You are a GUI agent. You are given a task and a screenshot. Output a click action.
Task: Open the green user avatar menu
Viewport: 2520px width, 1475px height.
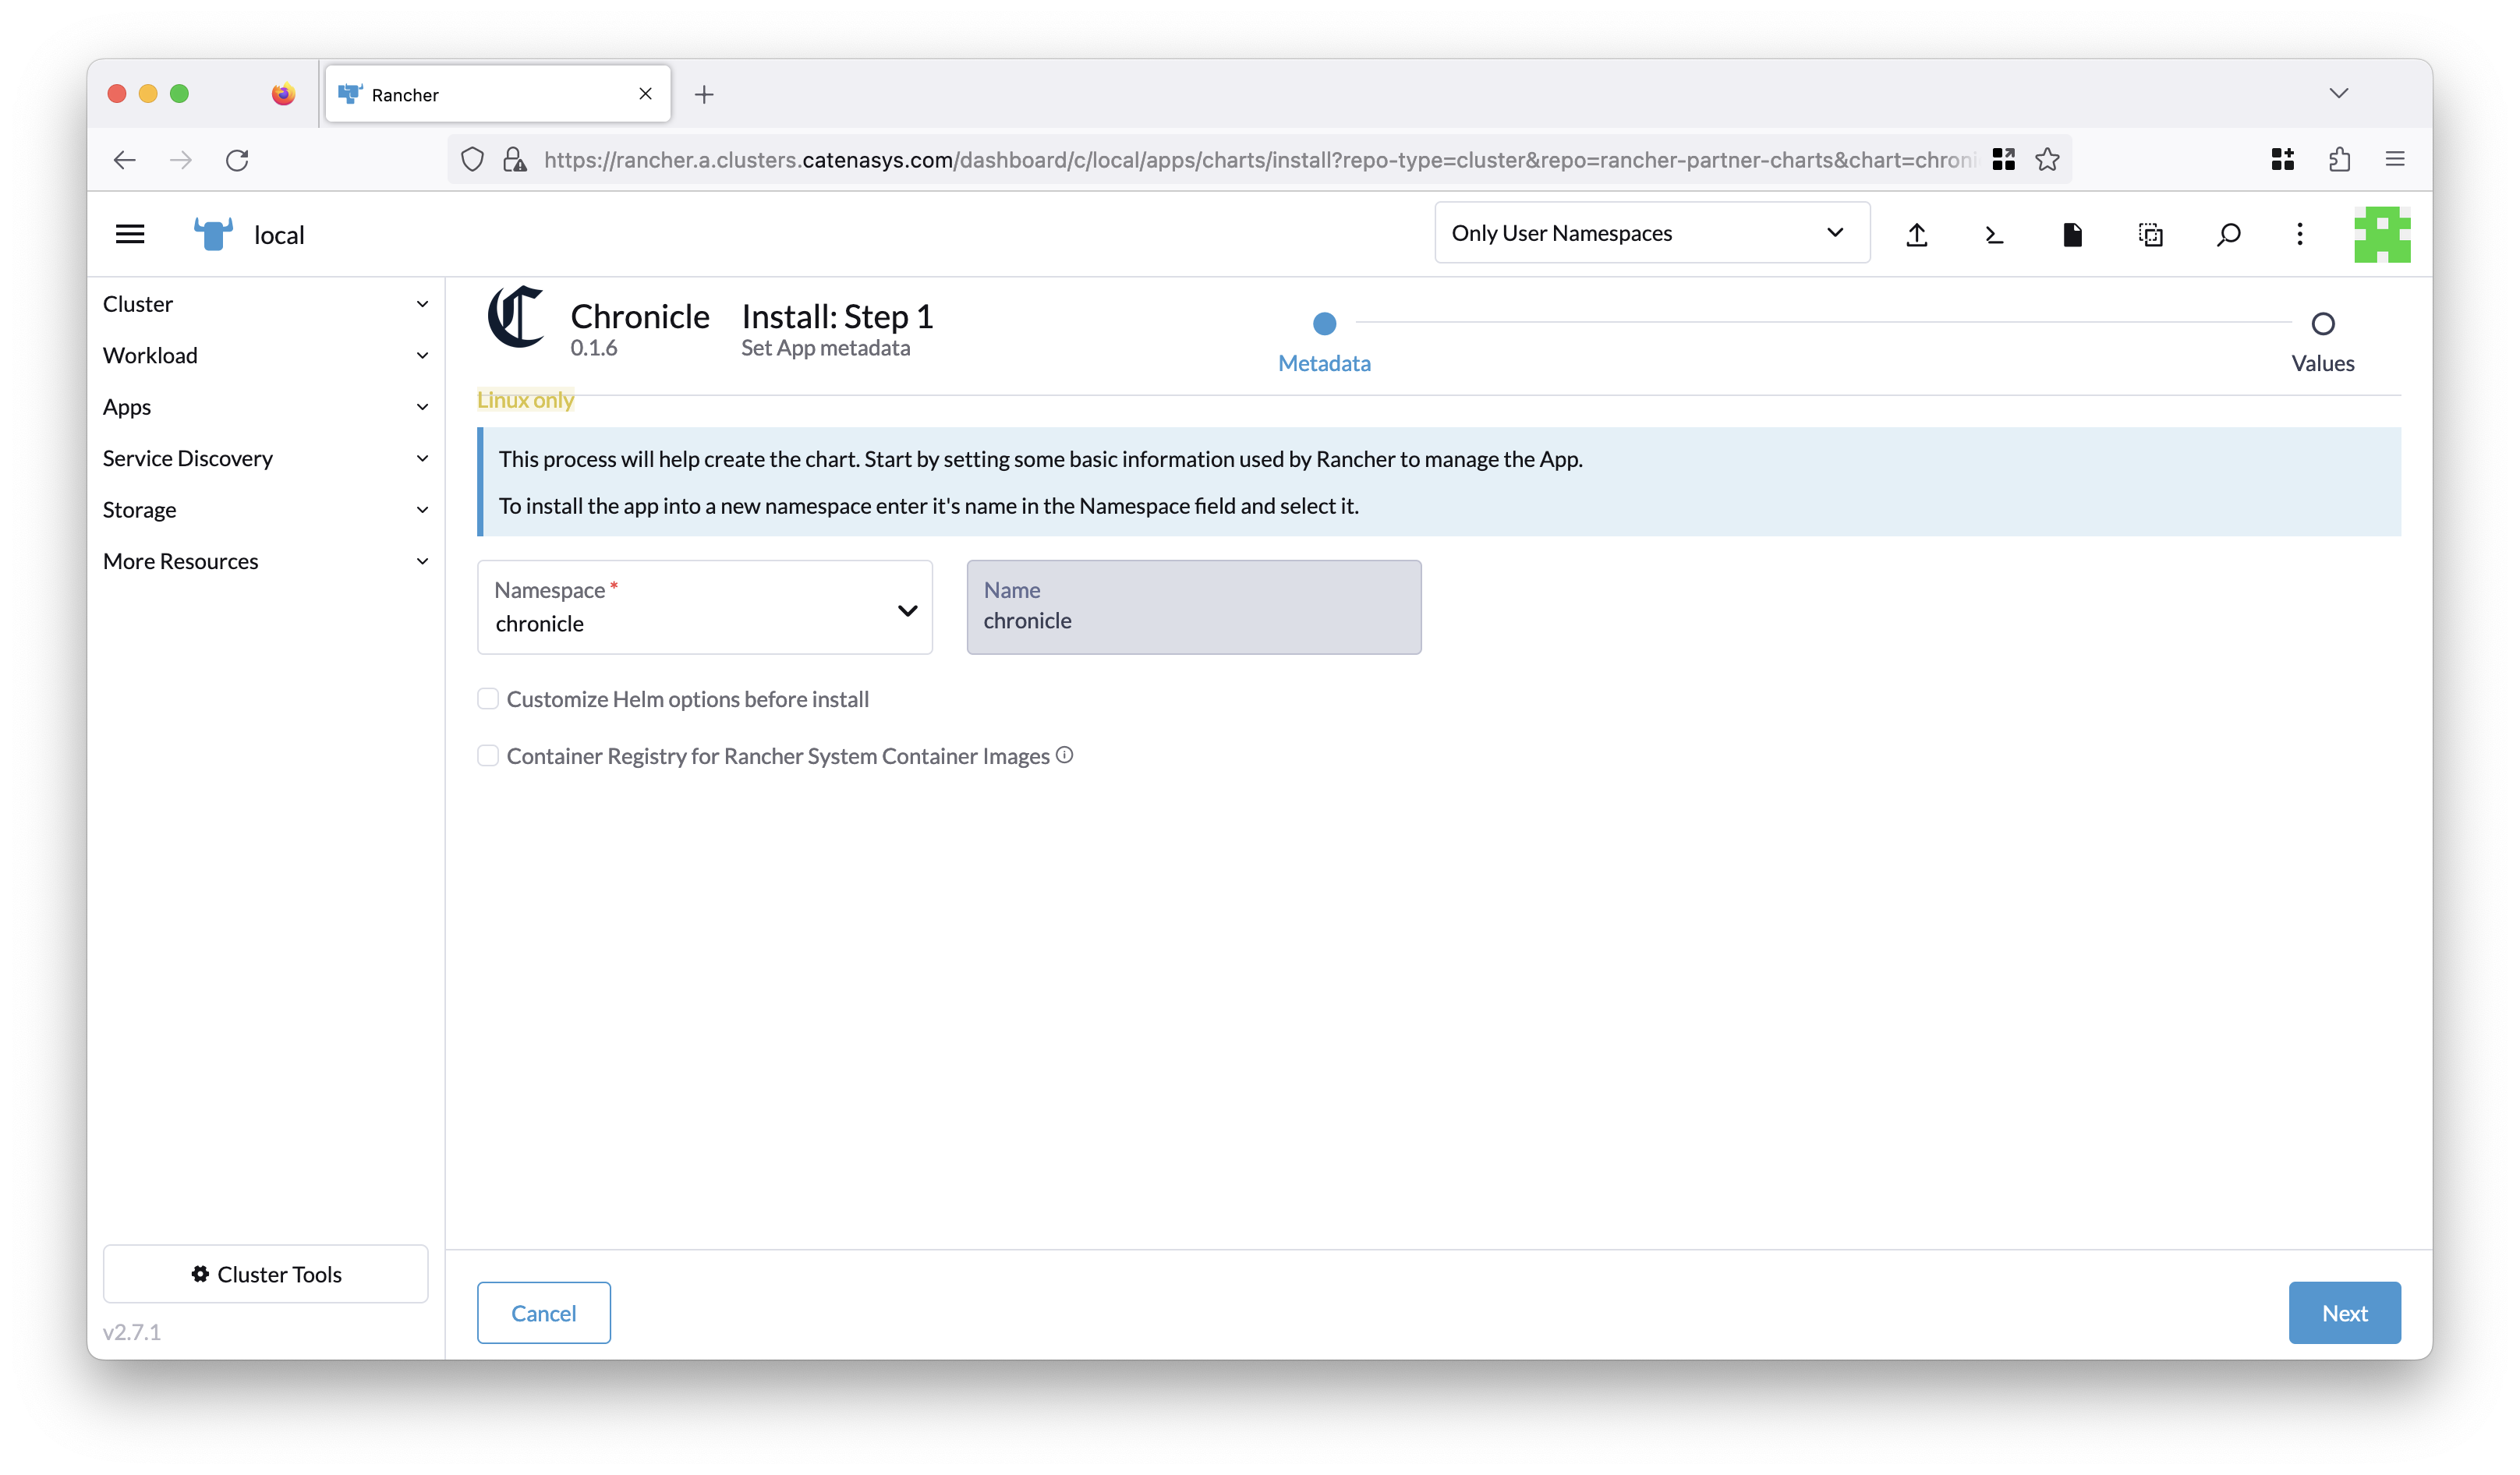point(2382,234)
